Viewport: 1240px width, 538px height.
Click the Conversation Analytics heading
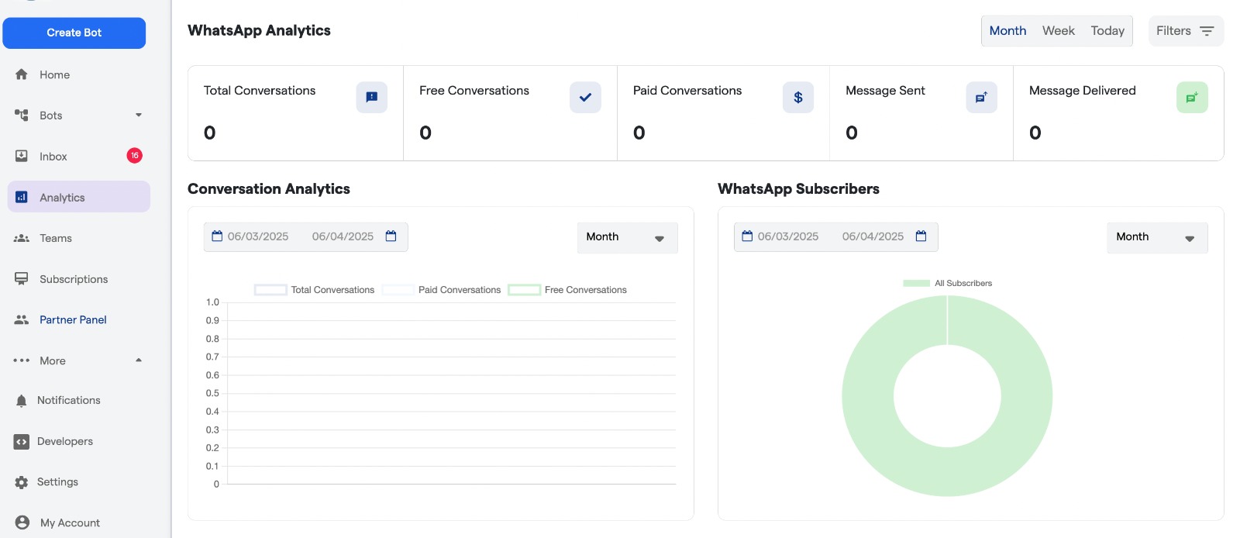269,189
